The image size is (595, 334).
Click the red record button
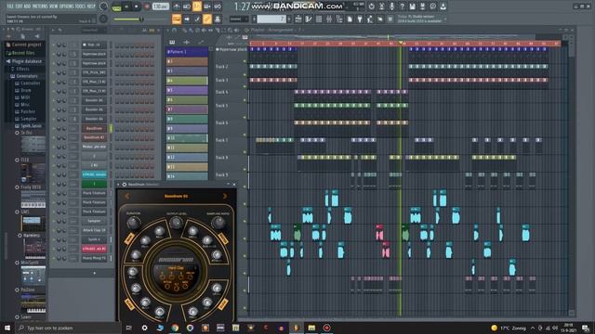147,6
